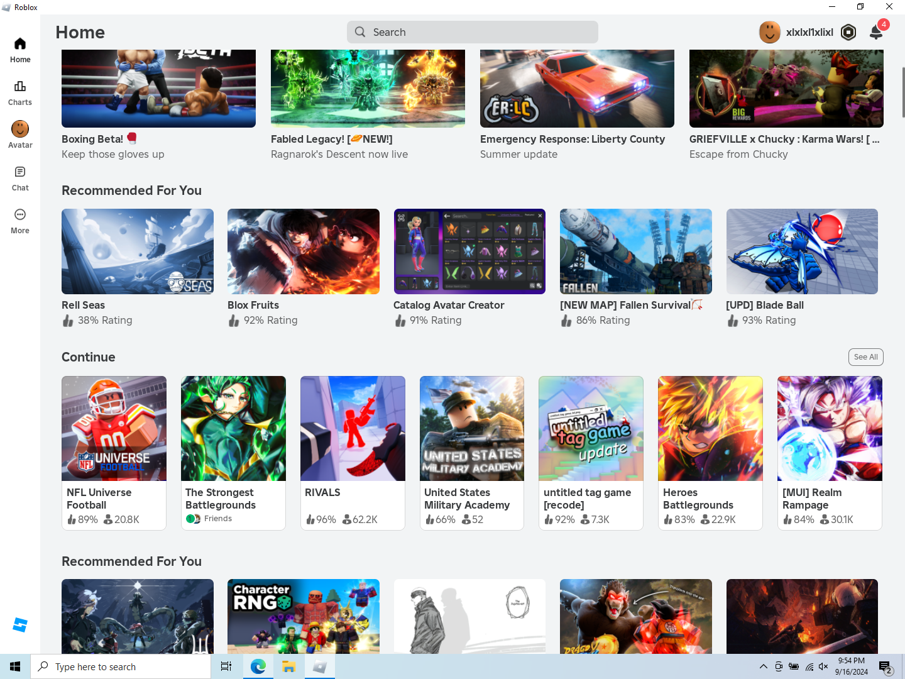The image size is (905, 679).
Task: Open the Action Center notifications icon
Action: point(886,666)
